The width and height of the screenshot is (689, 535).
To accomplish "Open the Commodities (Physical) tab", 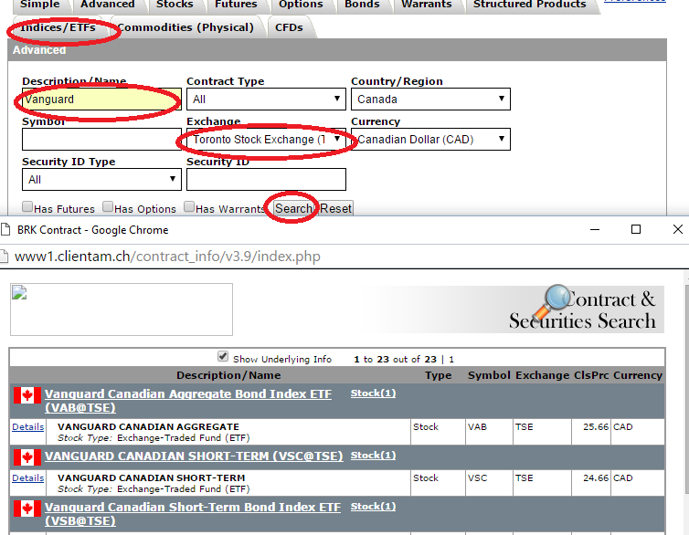I will (x=187, y=27).
